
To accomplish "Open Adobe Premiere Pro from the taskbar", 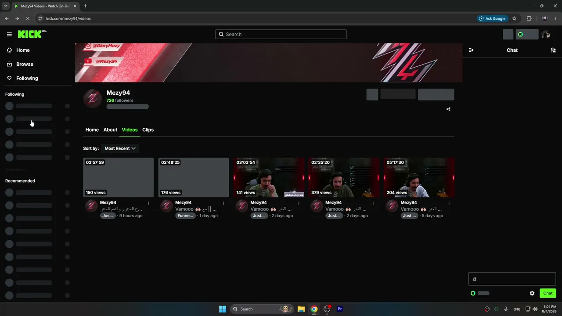I will (339, 309).
